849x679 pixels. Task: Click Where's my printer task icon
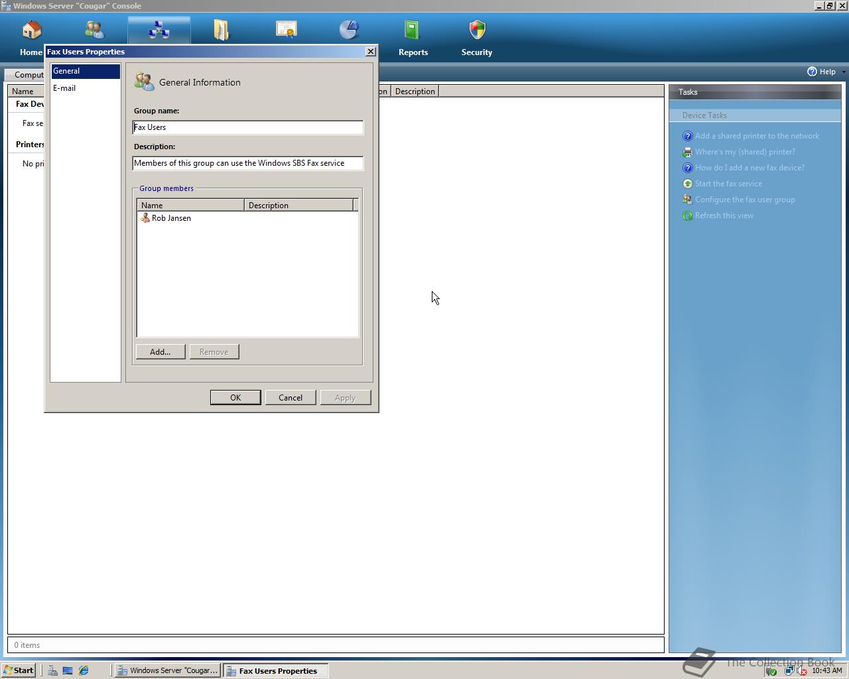pyautogui.click(x=688, y=152)
